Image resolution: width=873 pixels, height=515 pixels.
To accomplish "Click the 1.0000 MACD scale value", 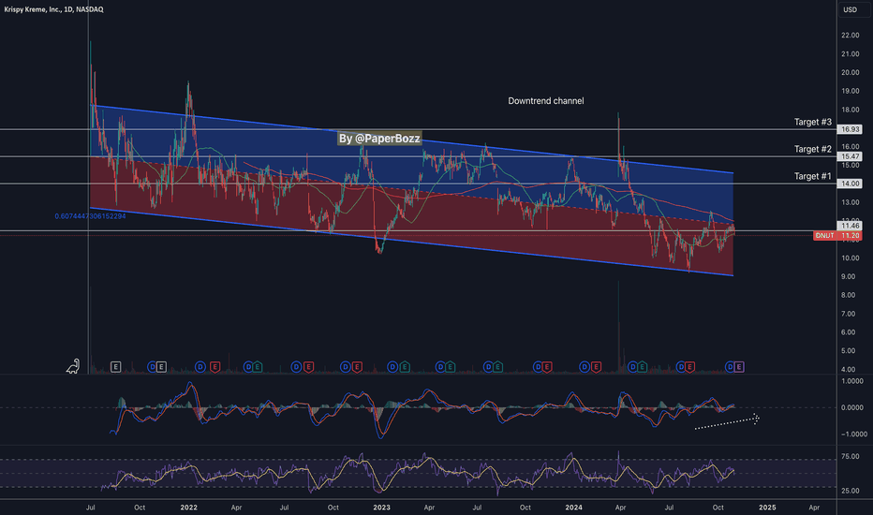I will (x=851, y=381).
